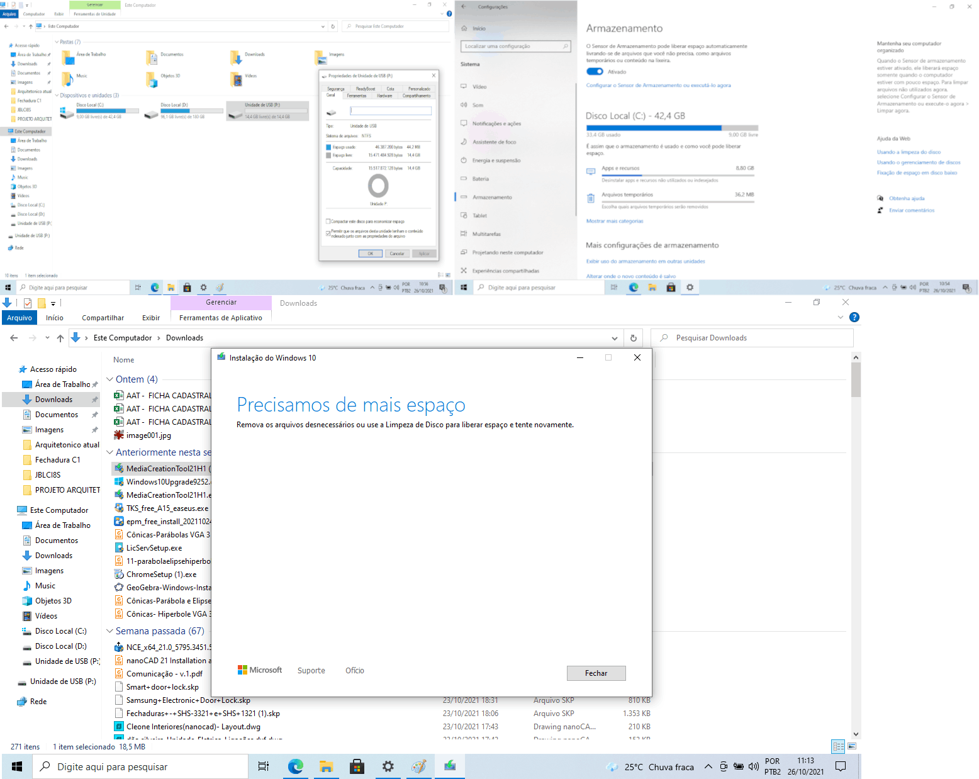Viewport: 979px width, 779px height.
Task: Open the Compartilhar ribbon tab
Action: pos(103,318)
